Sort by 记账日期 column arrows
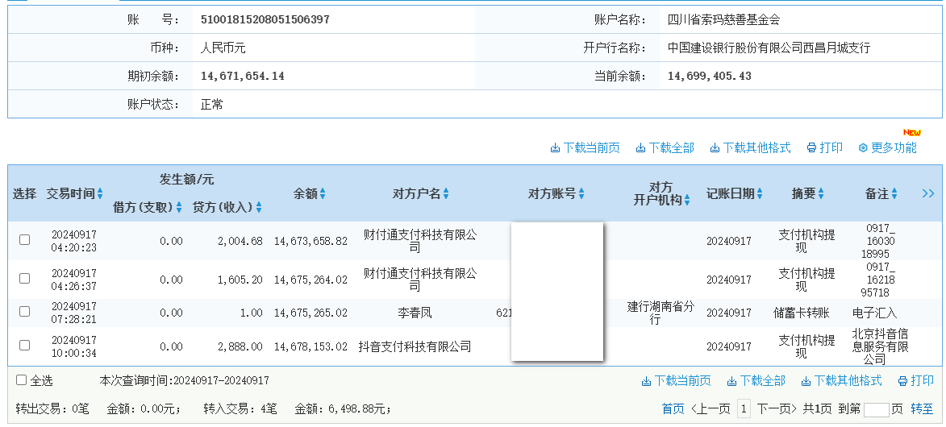Viewport: 946px width, 427px height. pyautogui.click(x=760, y=194)
